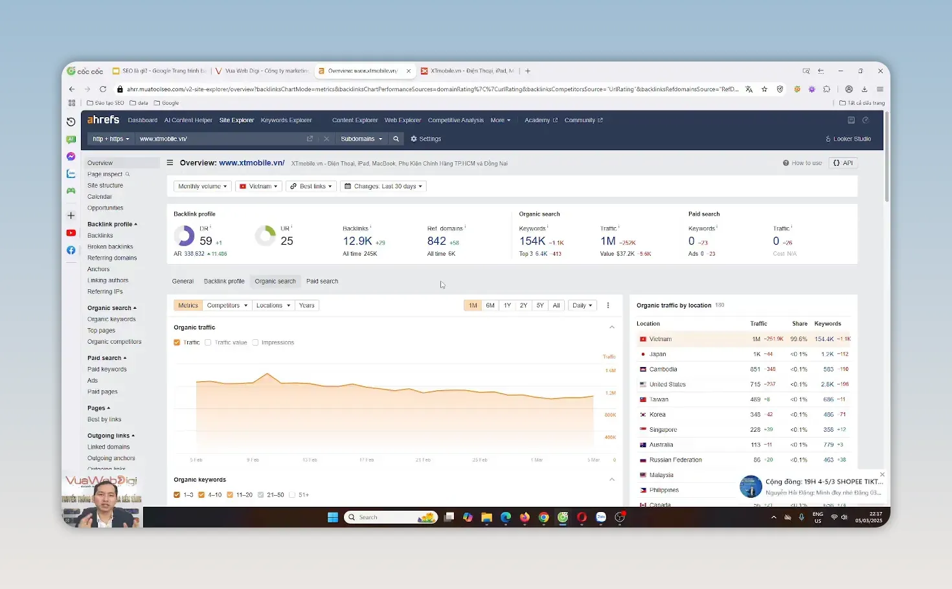
Task: Click the chart options three-dot menu
Action: 608,306
